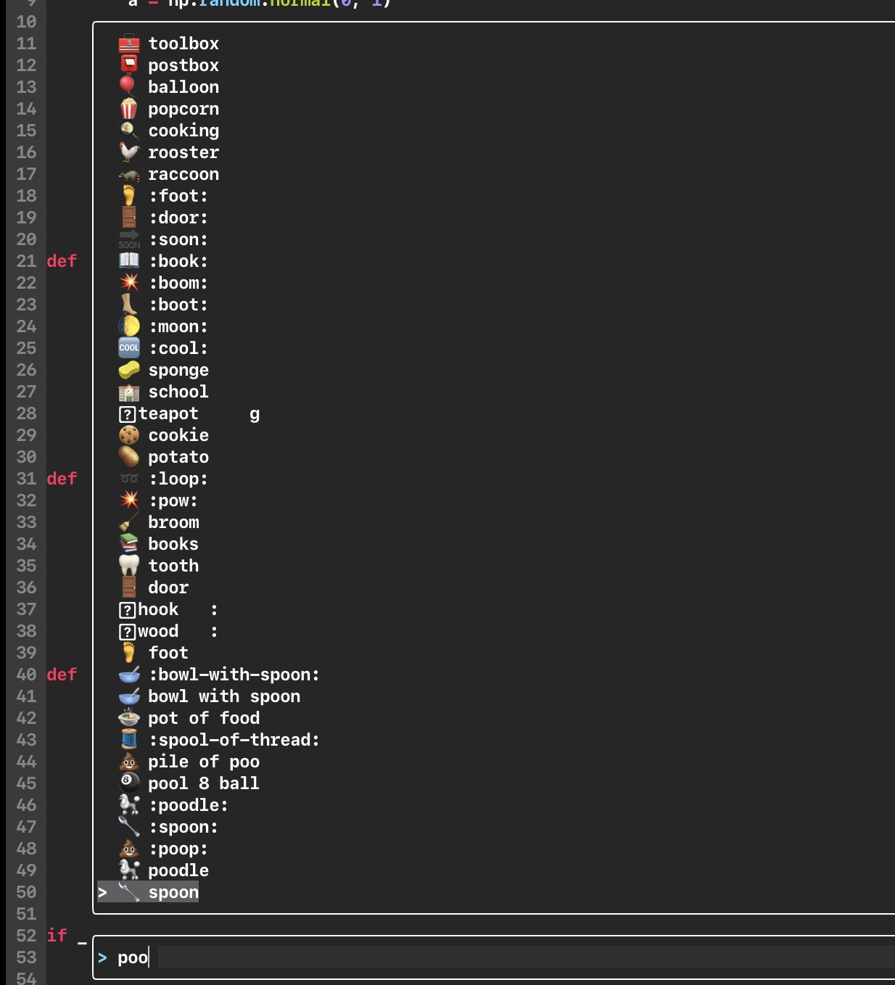Click the 'def' keyword on line 40
Screen dimensions: 895x985
pos(62,675)
